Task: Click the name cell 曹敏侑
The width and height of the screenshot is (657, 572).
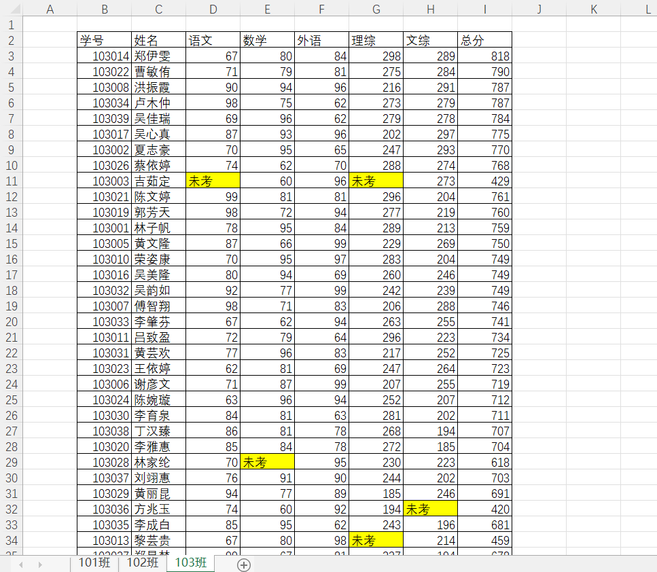Action: pyautogui.click(x=159, y=71)
